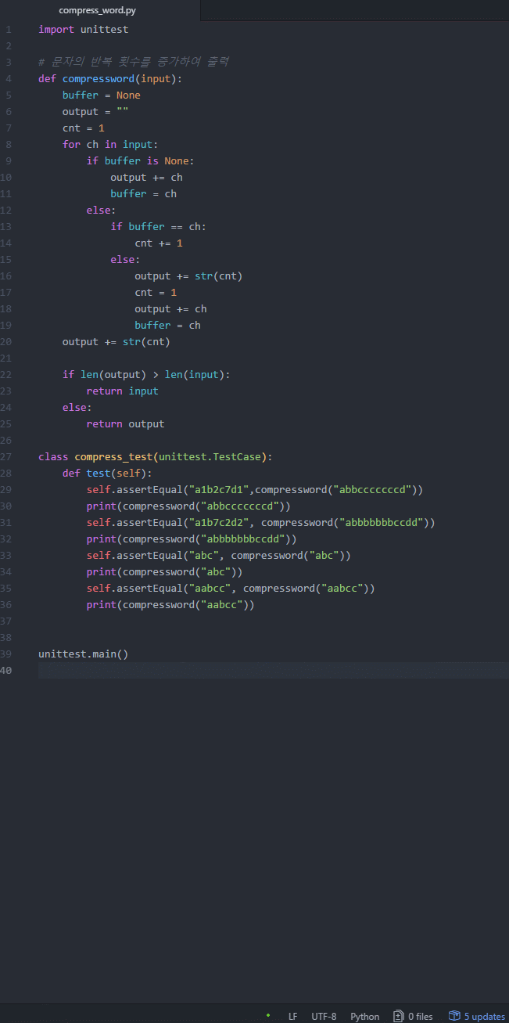509x1023 pixels.
Task: Place cursor on empty line 40
Action: pyautogui.click(x=274, y=671)
